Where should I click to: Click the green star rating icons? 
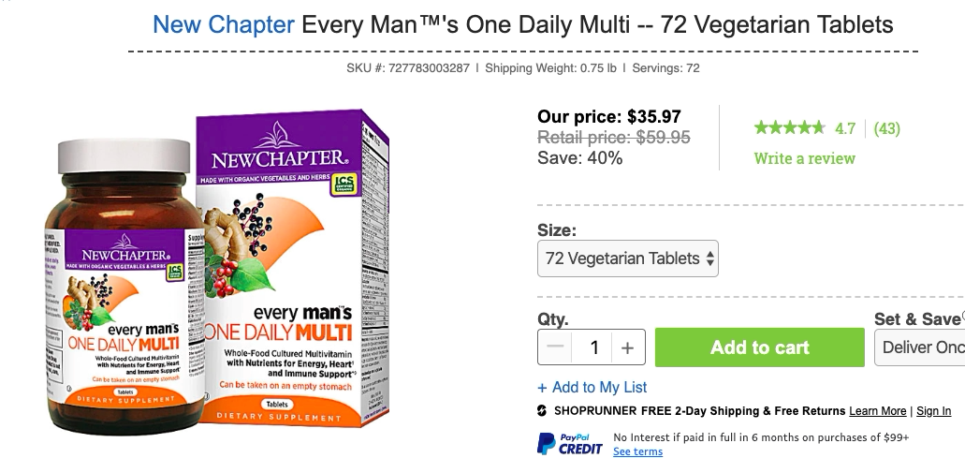coord(789,128)
